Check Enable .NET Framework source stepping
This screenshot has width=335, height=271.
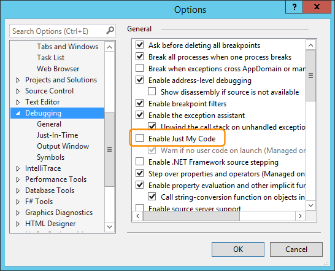[140, 162]
